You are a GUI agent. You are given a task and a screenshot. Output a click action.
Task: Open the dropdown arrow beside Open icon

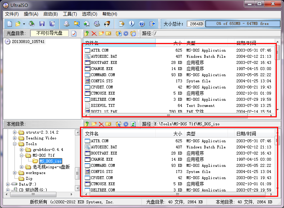point(24,24)
